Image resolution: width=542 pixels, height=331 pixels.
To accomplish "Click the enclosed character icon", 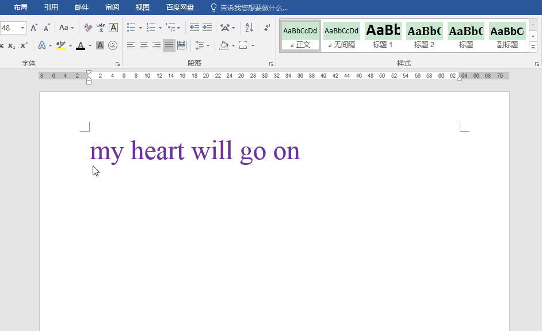I will coord(113,45).
